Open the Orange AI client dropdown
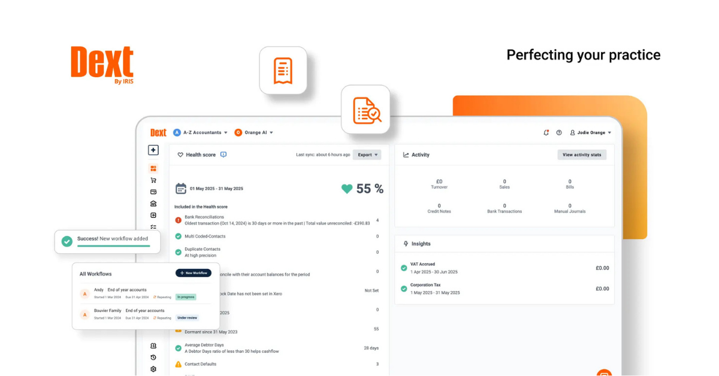The image size is (719, 376). (254, 132)
